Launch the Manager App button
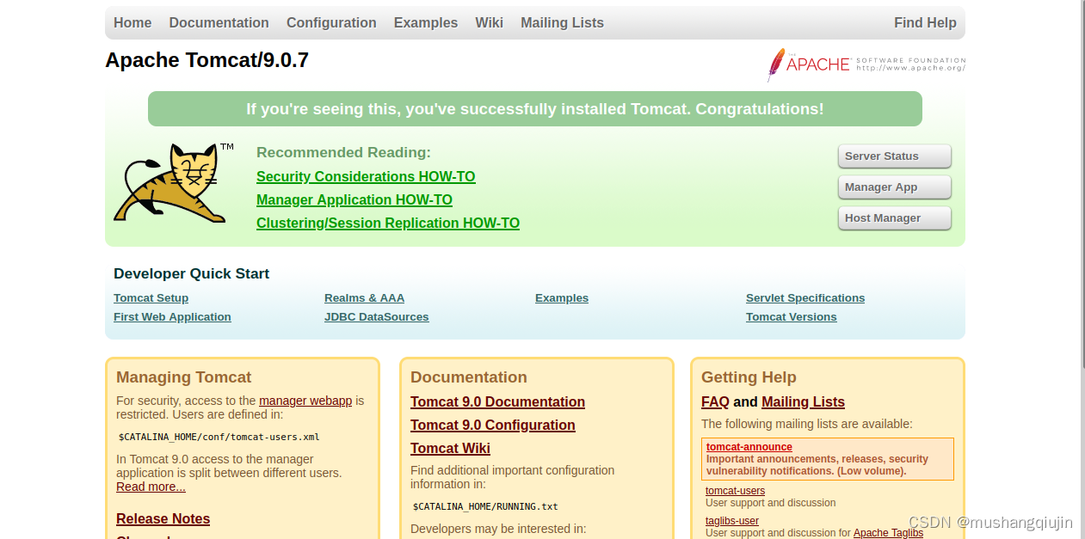The height and width of the screenshot is (539, 1085). click(895, 187)
